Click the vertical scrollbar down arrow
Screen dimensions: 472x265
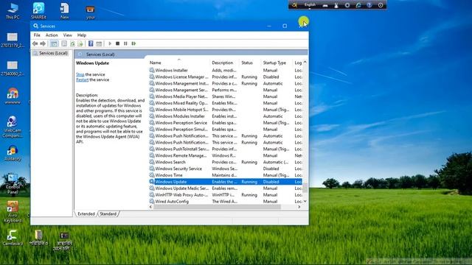pyautogui.click(x=305, y=201)
